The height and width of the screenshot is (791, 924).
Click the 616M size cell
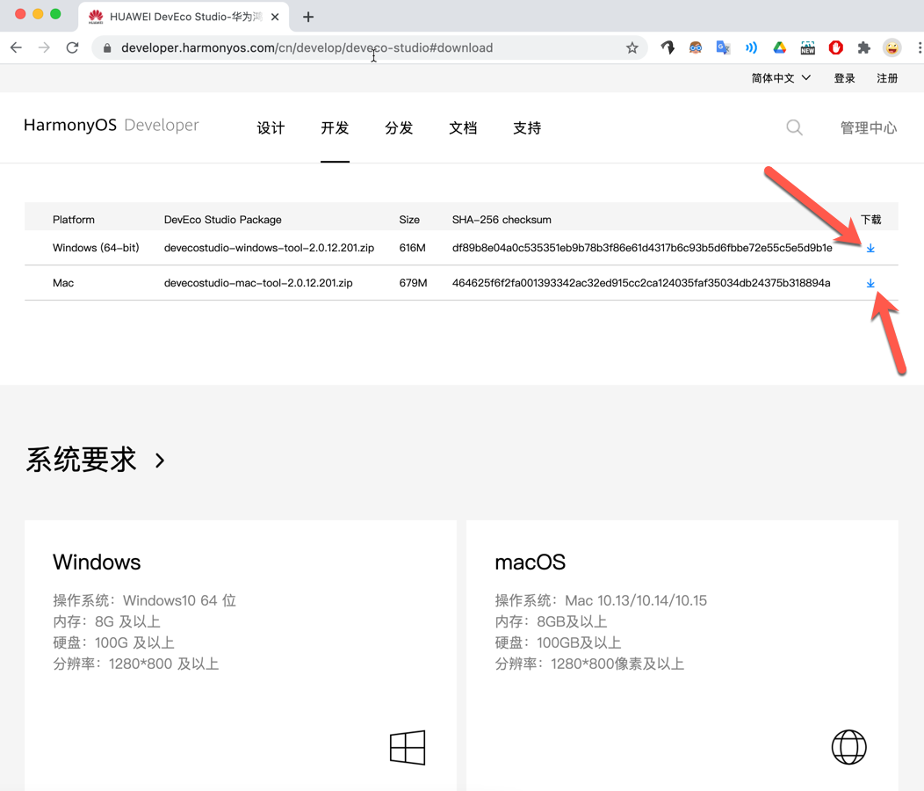(x=412, y=248)
